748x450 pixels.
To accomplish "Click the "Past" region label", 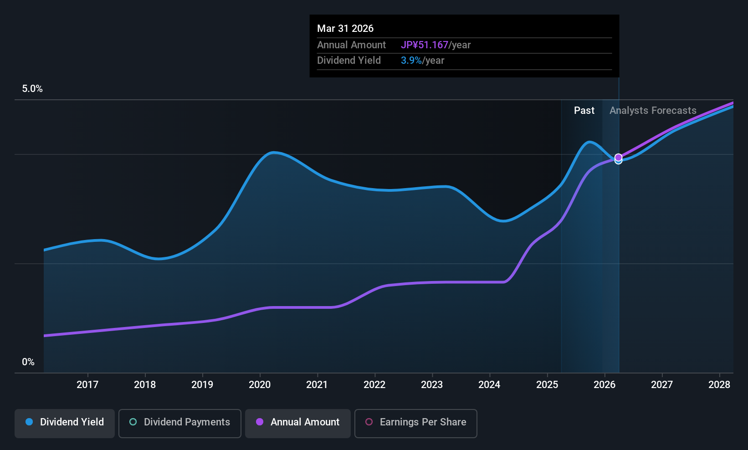I will pos(584,111).
